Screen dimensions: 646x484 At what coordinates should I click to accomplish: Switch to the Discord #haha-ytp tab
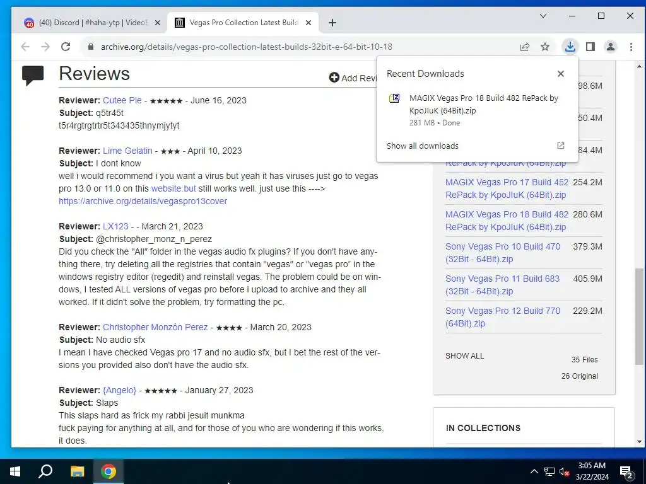[x=93, y=23]
